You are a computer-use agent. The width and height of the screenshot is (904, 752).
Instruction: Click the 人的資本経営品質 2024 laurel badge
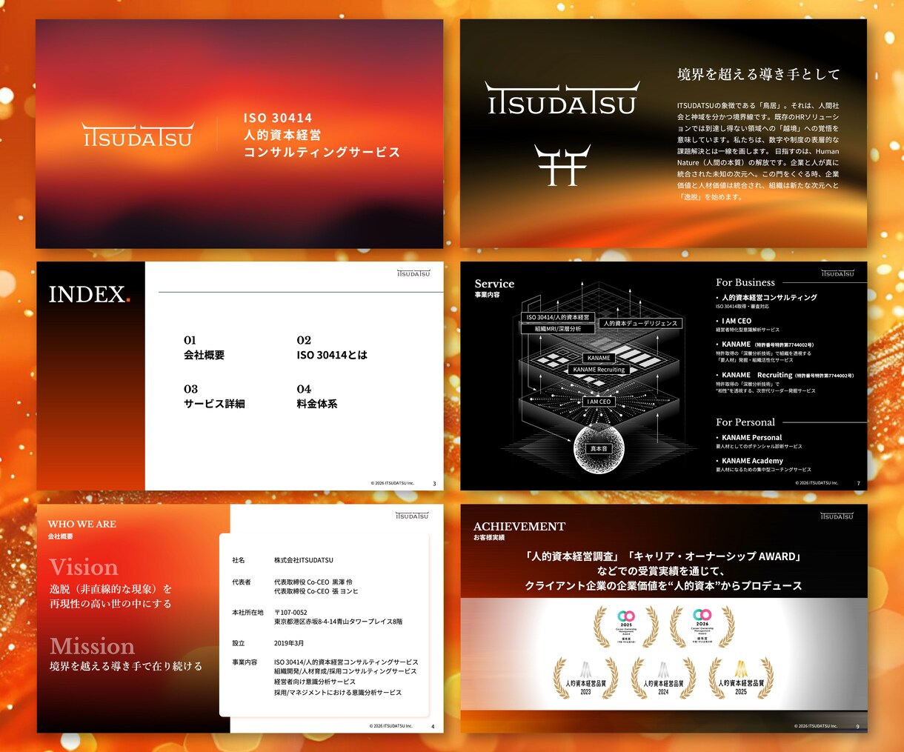click(663, 678)
